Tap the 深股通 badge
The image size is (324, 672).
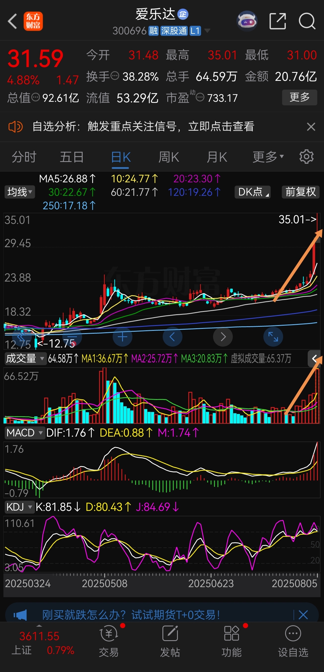click(174, 31)
